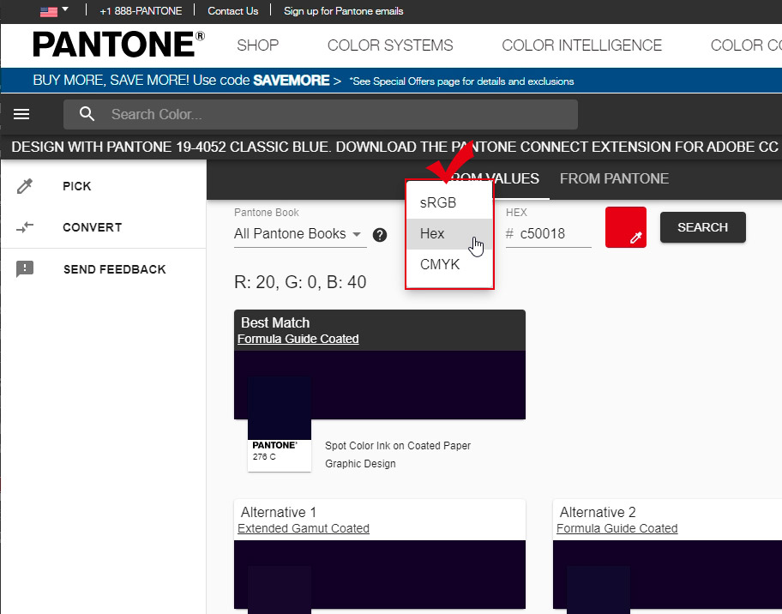Open the Color Intelligence navigation menu
The height and width of the screenshot is (614, 782).
(x=581, y=45)
